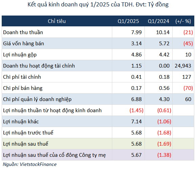The width and height of the screenshot is (196, 172).
Task: Select the 24,943 percentage change cell
Action: click(x=183, y=66)
